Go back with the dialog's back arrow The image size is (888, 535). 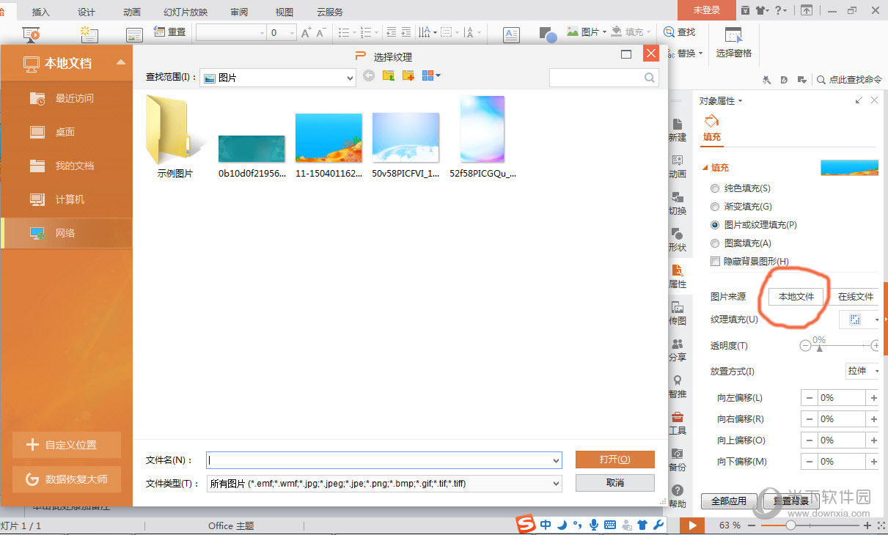[x=369, y=75]
